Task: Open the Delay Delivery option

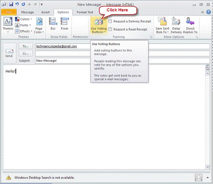Action: coord(176,25)
